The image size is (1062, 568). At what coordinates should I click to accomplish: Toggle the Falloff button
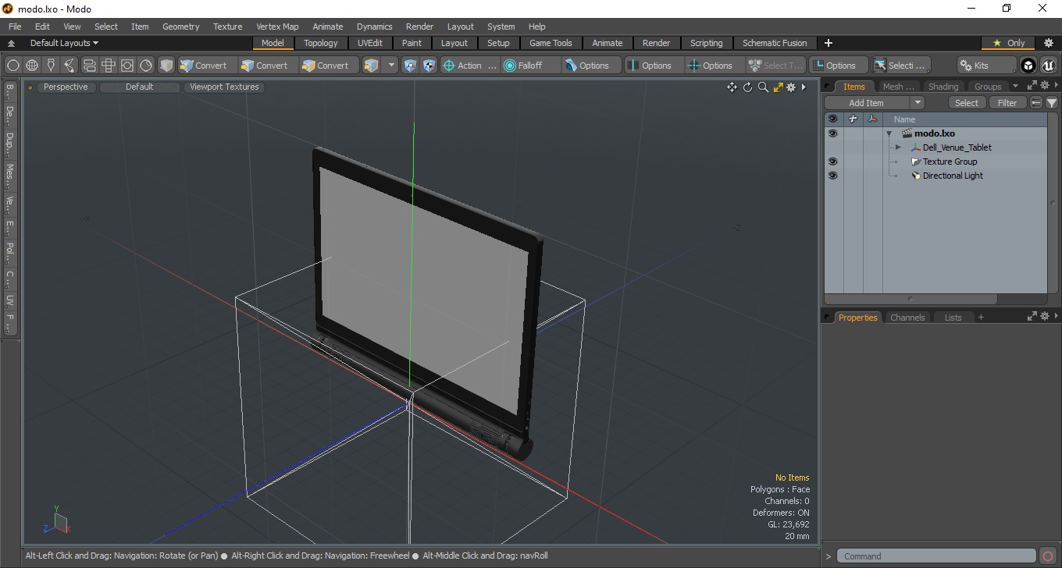pyautogui.click(x=530, y=66)
